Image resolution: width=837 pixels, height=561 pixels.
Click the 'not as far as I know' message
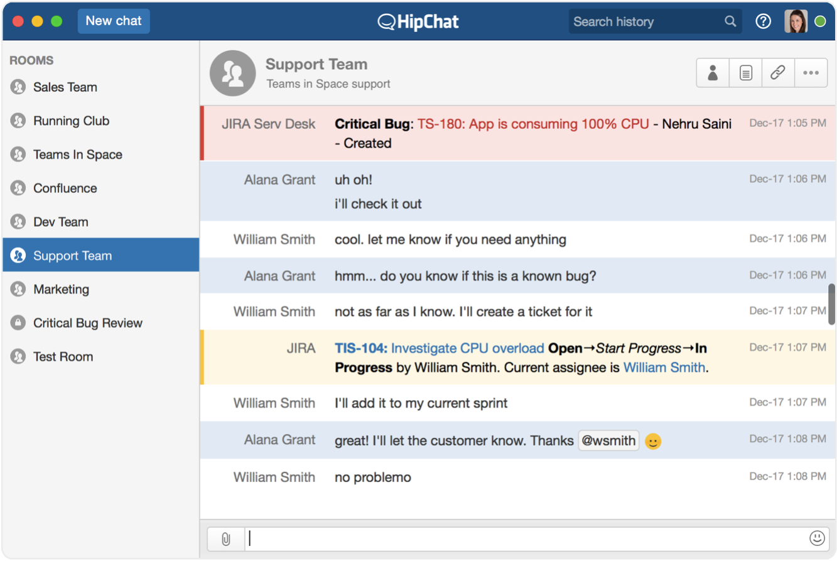point(463,312)
